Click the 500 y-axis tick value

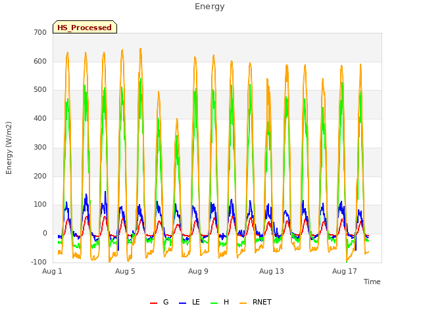click(x=40, y=90)
